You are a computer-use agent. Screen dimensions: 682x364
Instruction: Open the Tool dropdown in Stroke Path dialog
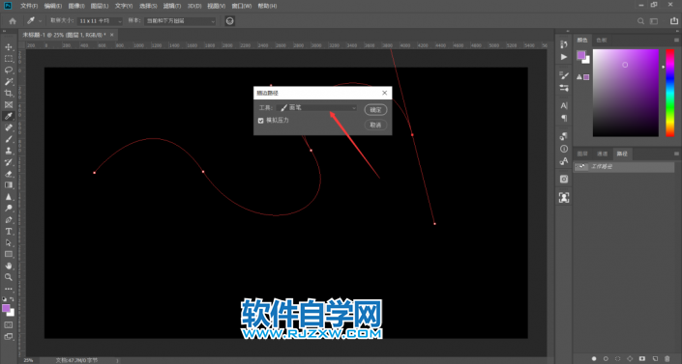[x=316, y=108]
